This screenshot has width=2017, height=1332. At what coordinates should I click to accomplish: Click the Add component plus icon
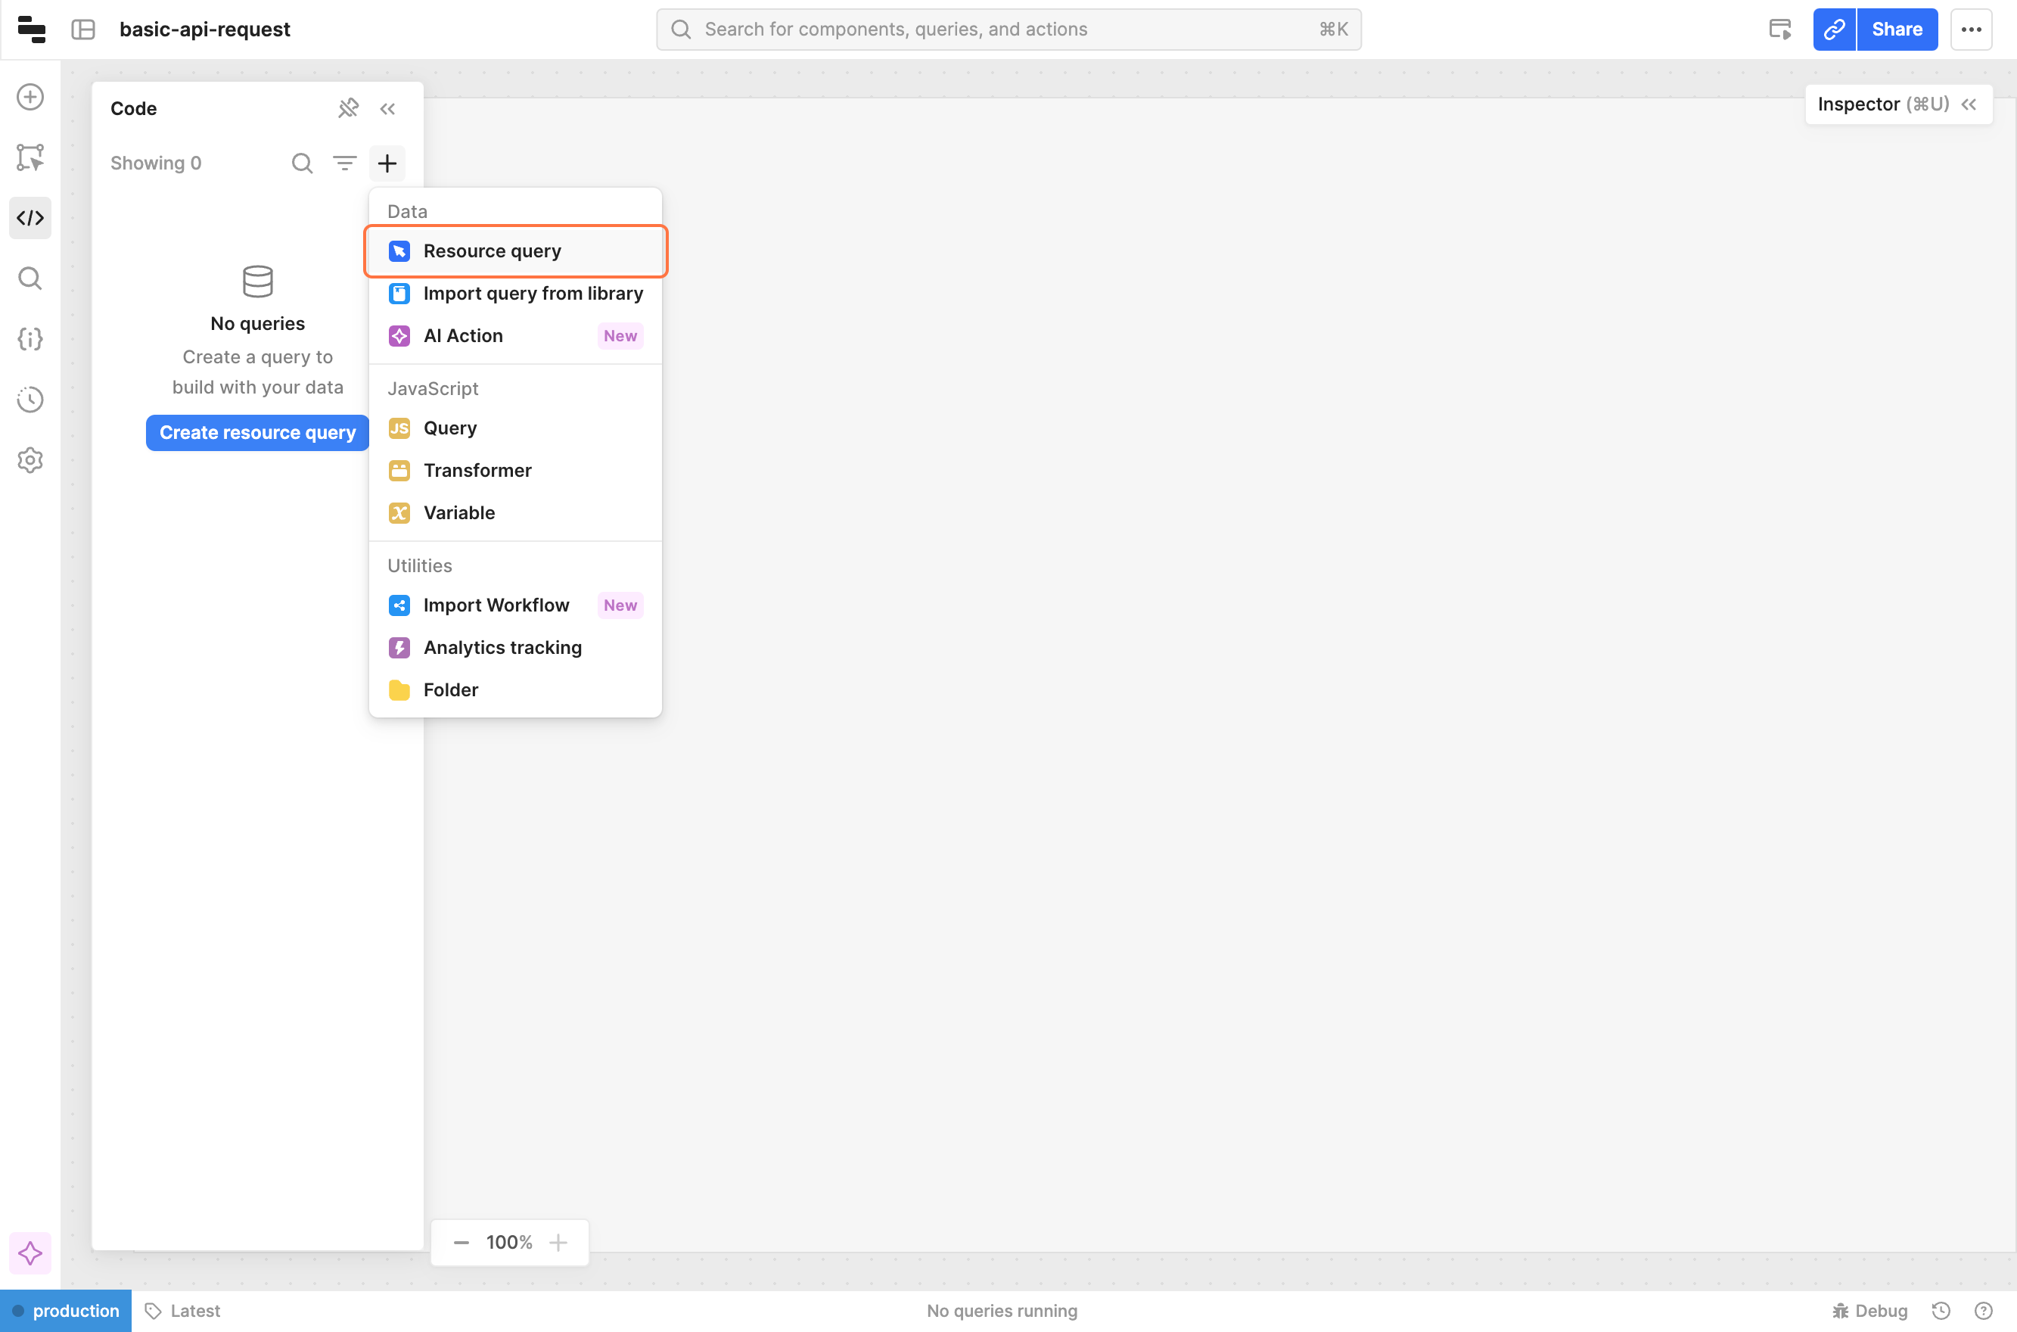30,97
